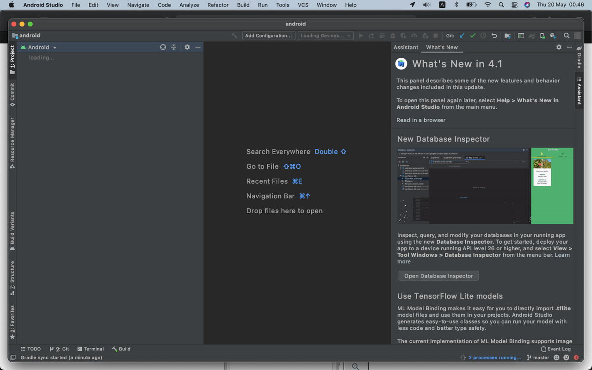The image size is (592, 370).
Task: Click Select Opened File crosshair icon
Action: (163, 47)
